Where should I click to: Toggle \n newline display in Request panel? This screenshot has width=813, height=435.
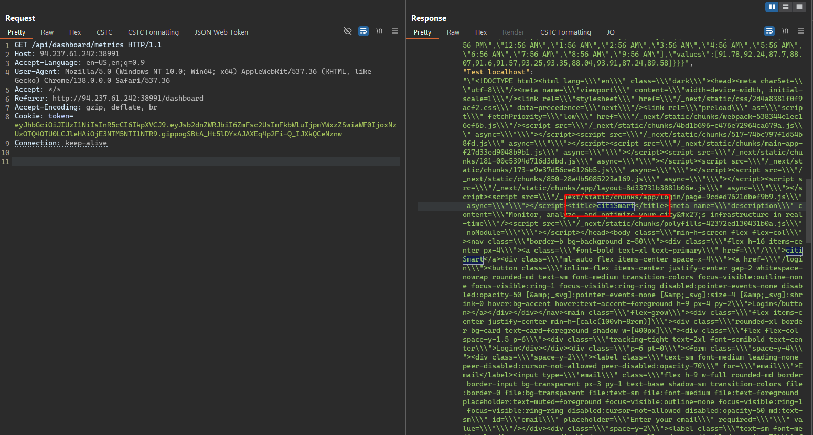(x=379, y=31)
